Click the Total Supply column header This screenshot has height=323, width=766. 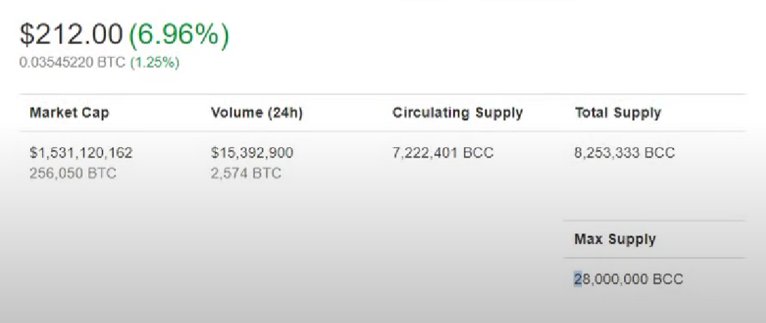[x=618, y=113]
